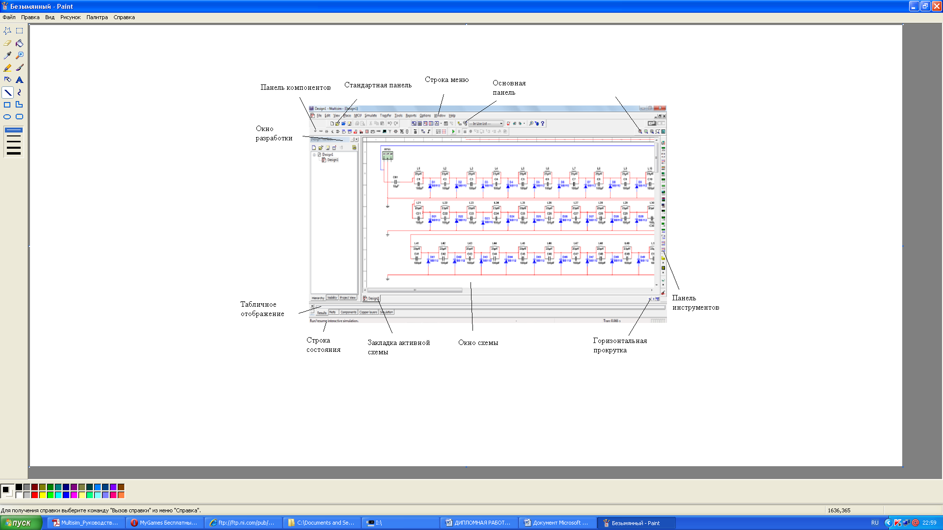Open the Палитра menu
This screenshot has width=943, height=530.
click(x=97, y=17)
